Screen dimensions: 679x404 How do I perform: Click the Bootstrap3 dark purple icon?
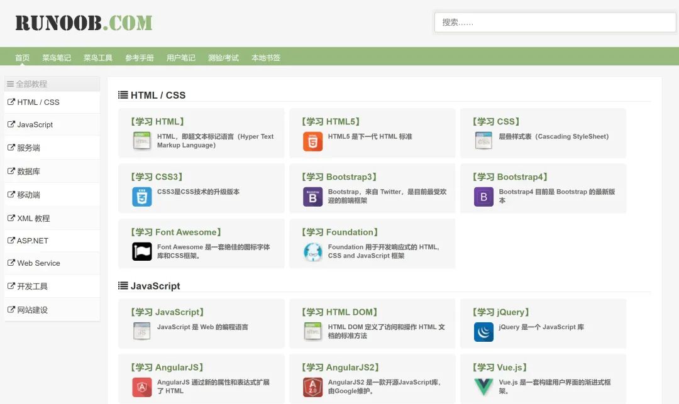[312, 197]
